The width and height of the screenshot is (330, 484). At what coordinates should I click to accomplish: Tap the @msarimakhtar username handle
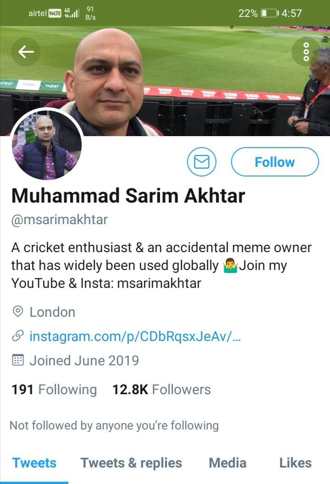click(60, 220)
